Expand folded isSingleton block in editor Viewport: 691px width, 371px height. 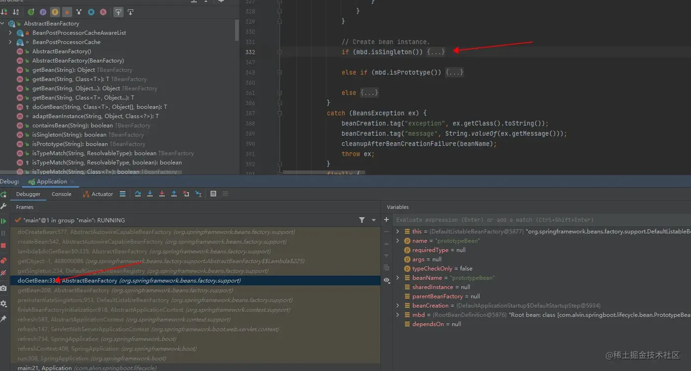pyautogui.click(x=436, y=52)
